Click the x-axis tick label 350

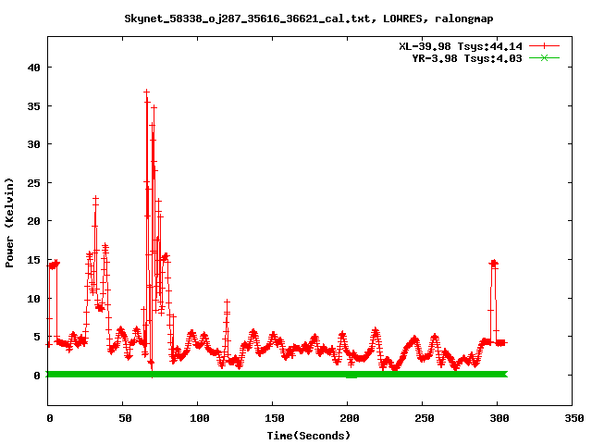[x=573, y=418]
